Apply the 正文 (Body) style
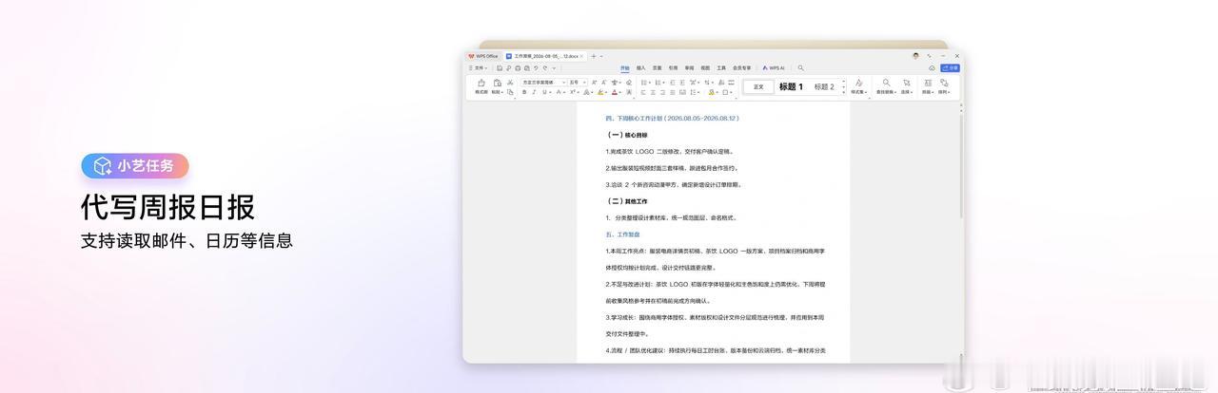This screenshot has width=1218, height=393. click(758, 86)
